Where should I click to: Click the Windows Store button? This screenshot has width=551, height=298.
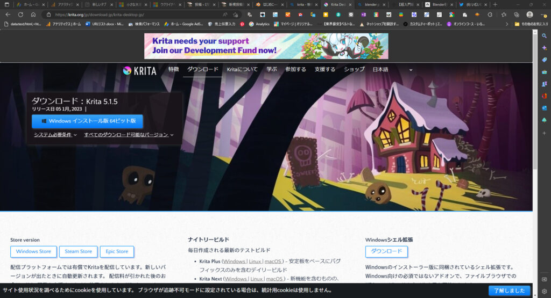pyautogui.click(x=33, y=251)
